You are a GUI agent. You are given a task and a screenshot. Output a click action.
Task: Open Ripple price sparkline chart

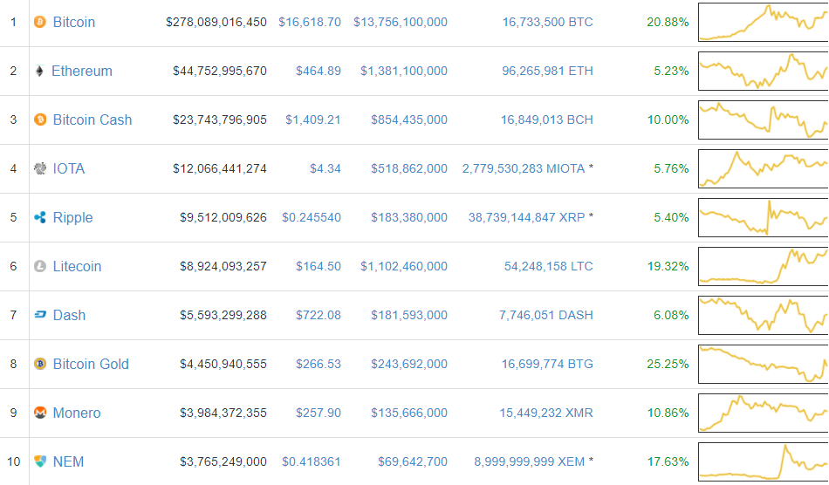tap(764, 218)
